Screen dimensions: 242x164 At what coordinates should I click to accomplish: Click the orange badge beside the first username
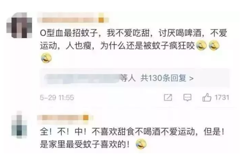101,20
